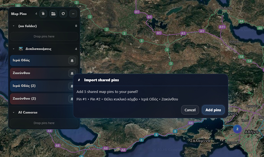Collapse the Διπλοποιήσεις folder
Viewport: 264px width, 157px height.
[x=14, y=49]
